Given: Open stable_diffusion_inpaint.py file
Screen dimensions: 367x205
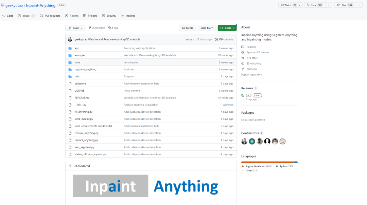Looking at the screenshot, I should tap(90, 154).
